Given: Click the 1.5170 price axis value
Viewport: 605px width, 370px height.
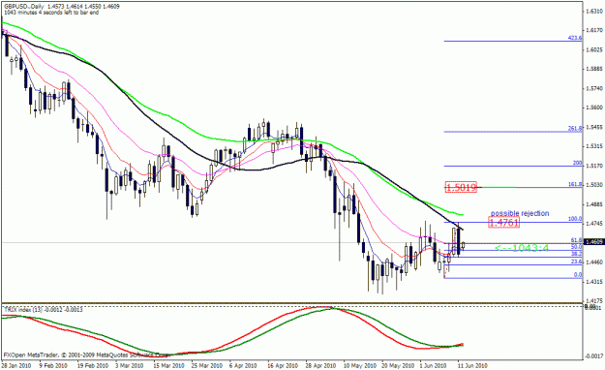Looking at the screenshot, I should tap(594, 166).
